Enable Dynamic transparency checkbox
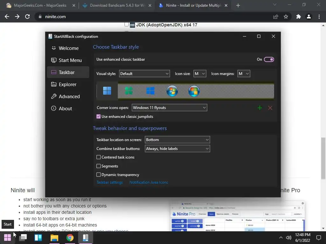326x244 pixels. tap(99, 175)
